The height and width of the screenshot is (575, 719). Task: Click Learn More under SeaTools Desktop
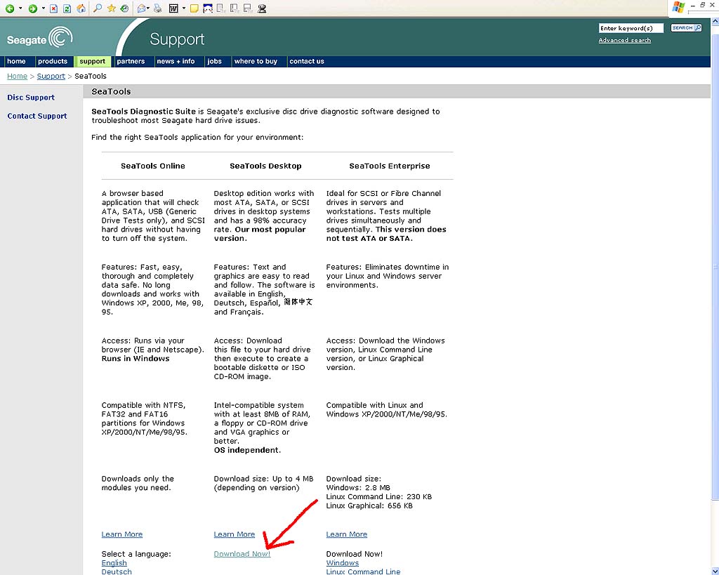[235, 534]
